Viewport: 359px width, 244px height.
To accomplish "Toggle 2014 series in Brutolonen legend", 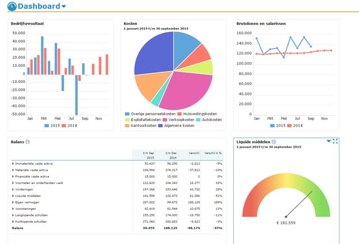I will pyautogui.click(x=295, y=125).
